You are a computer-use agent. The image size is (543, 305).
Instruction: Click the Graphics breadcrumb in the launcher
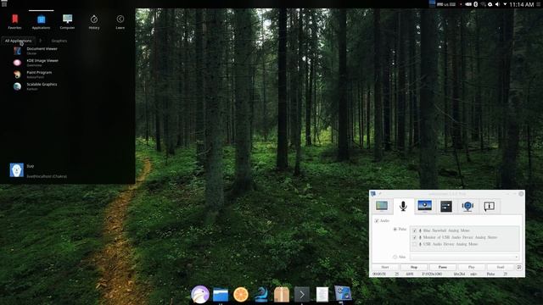click(x=59, y=41)
